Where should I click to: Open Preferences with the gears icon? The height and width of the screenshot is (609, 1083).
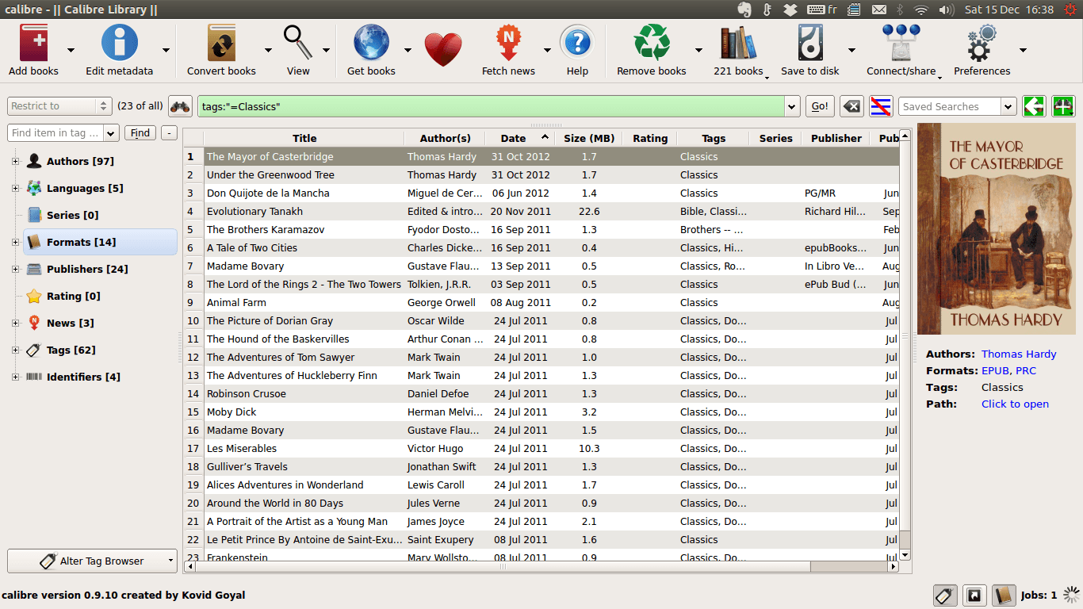click(x=982, y=43)
